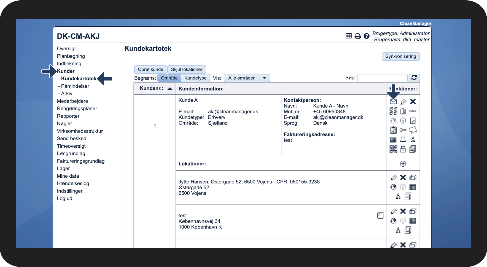Open the Alle områder dropdown
The height and width of the screenshot is (267, 487).
pyautogui.click(x=247, y=78)
